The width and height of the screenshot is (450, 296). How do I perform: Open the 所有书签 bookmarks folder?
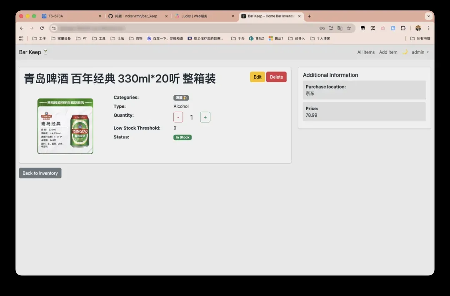point(420,38)
